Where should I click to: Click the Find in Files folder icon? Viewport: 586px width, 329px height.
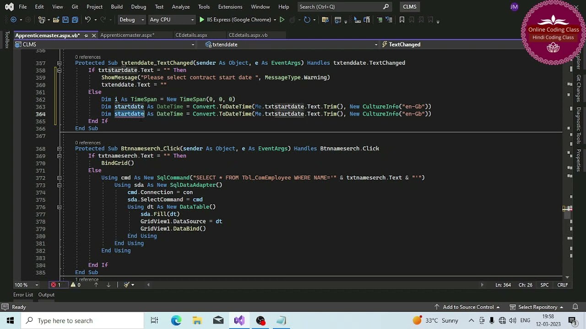click(x=325, y=20)
